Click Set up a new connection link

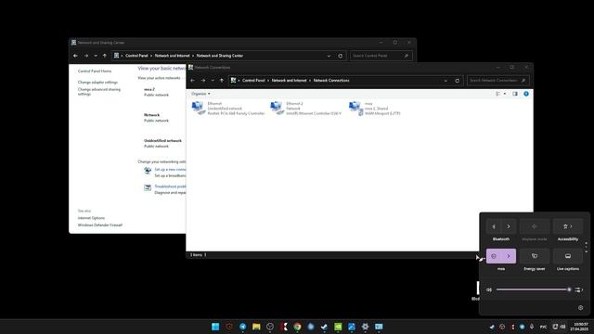click(170, 169)
